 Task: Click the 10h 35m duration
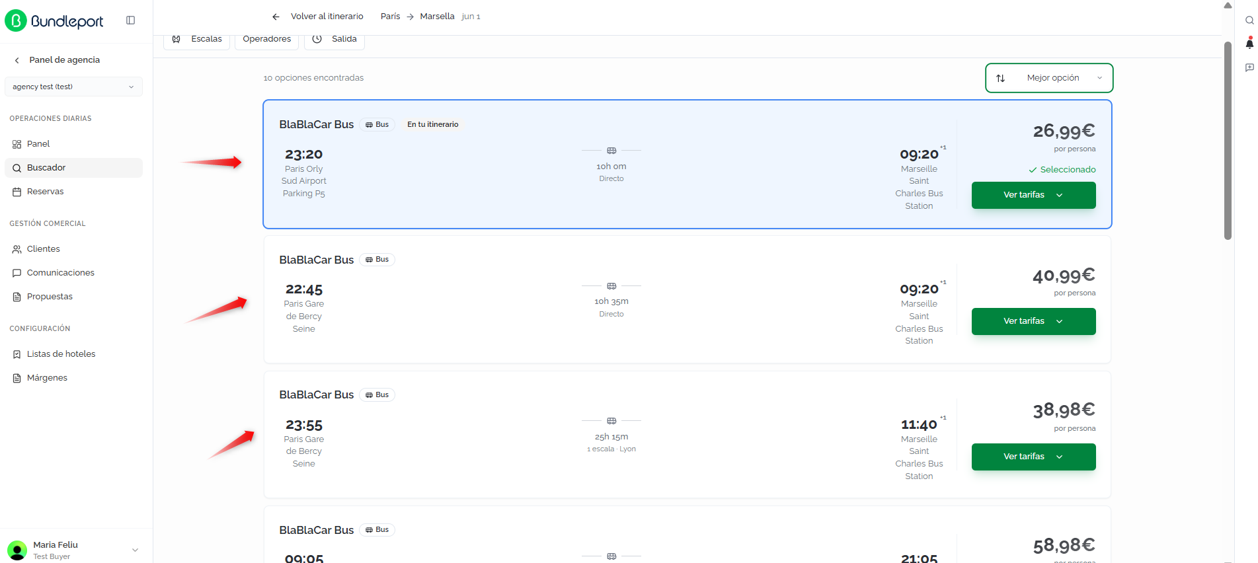611,301
